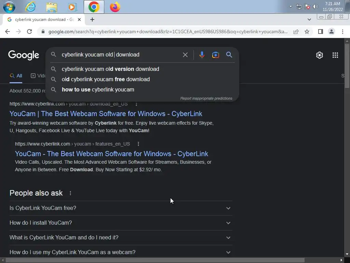Viewport: 350px width, 263px height.
Task: Open YouCam | The Best Webcam Software result
Action: pos(106,114)
